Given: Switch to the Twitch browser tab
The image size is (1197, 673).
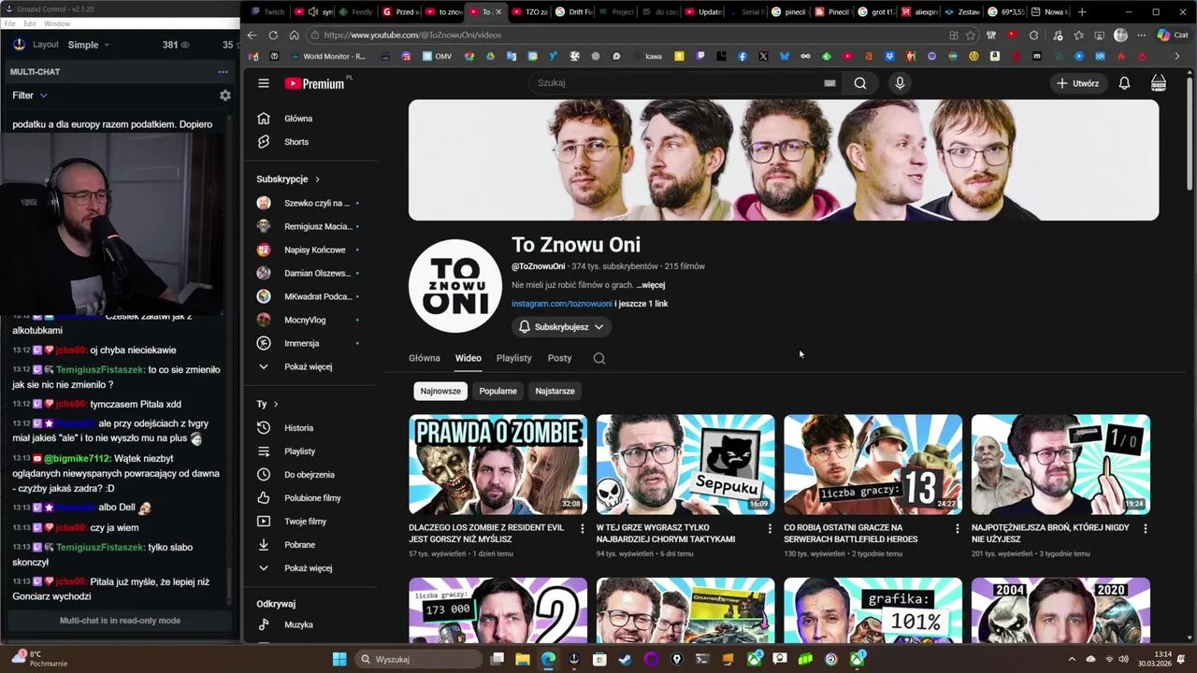Looking at the screenshot, I should point(267,12).
